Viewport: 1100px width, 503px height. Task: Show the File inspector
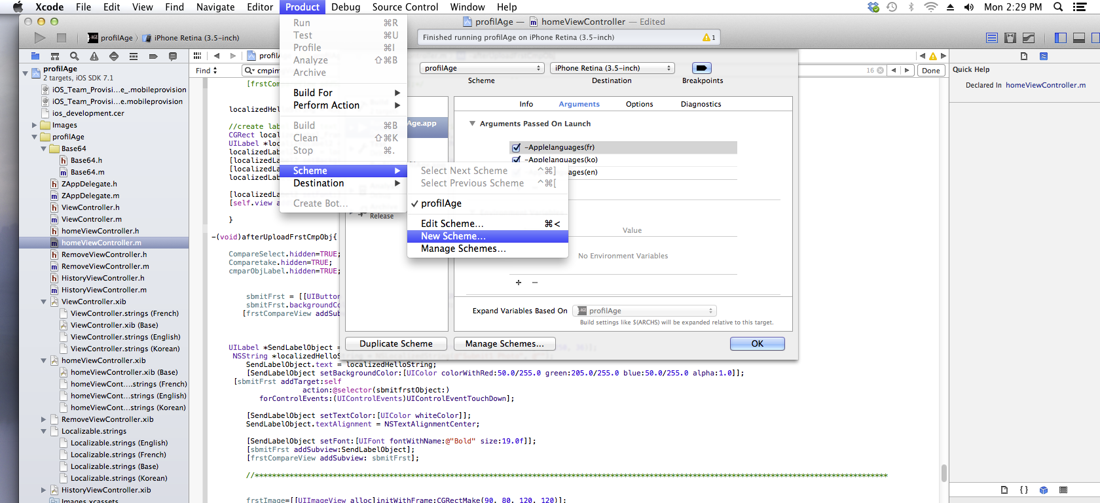tap(1024, 56)
